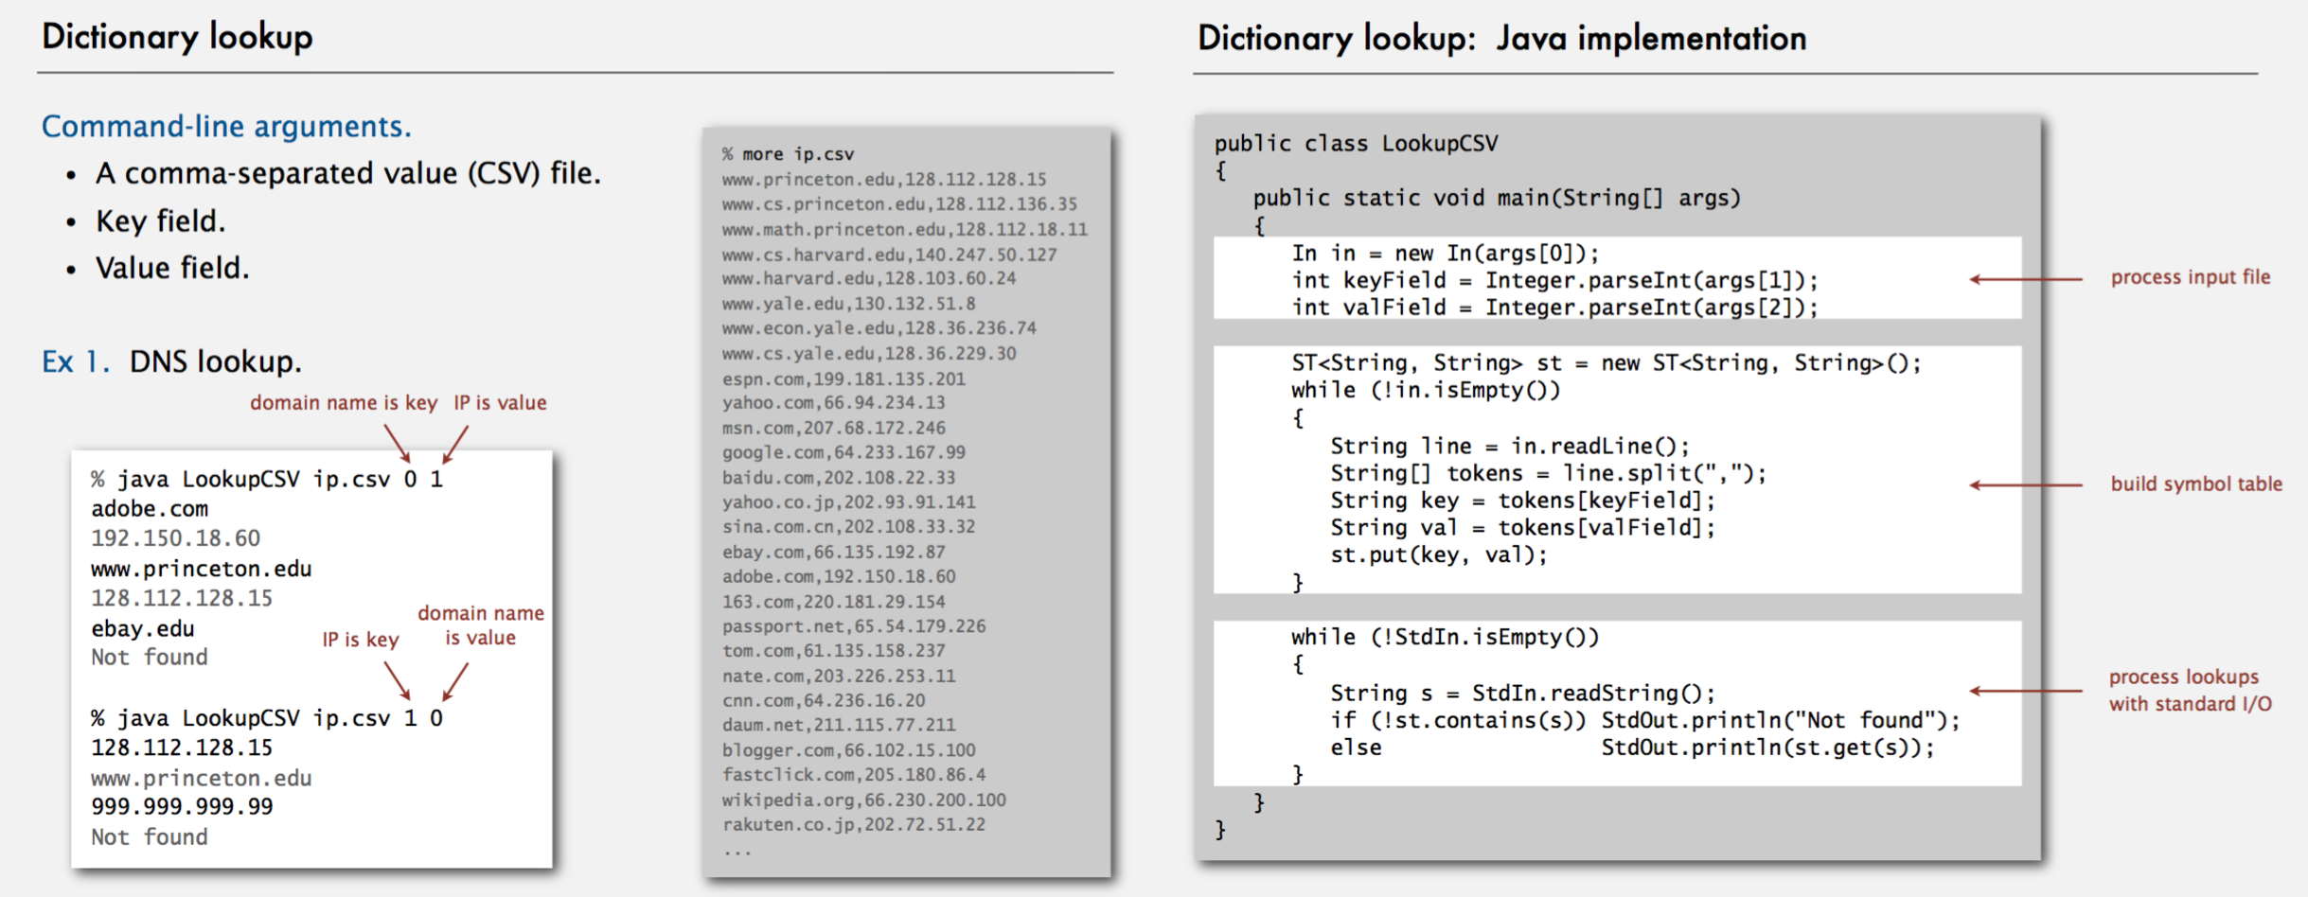Click 'process lookups with standard I/O' annotation

[x=2190, y=691]
